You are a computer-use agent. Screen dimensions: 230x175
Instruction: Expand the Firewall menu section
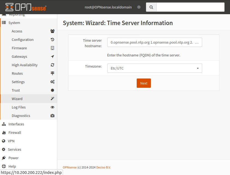15,132
